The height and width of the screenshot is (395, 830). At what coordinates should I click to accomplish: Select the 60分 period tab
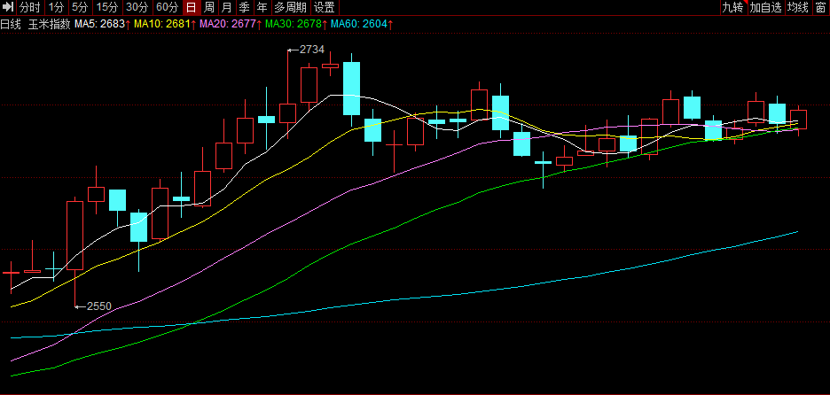pyautogui.click(x=168, y=7)
